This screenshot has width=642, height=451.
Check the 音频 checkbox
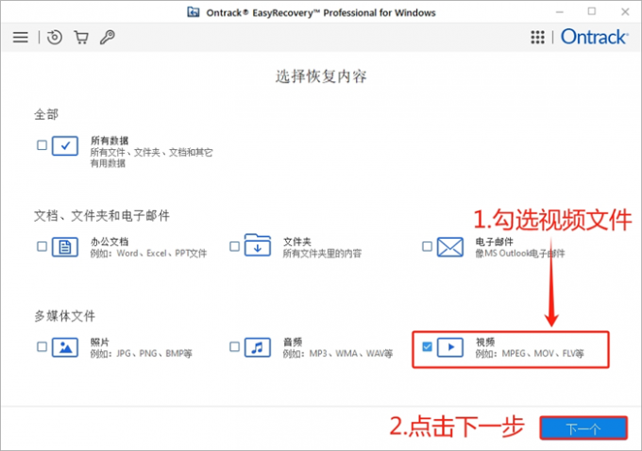[x=234, y=347]
